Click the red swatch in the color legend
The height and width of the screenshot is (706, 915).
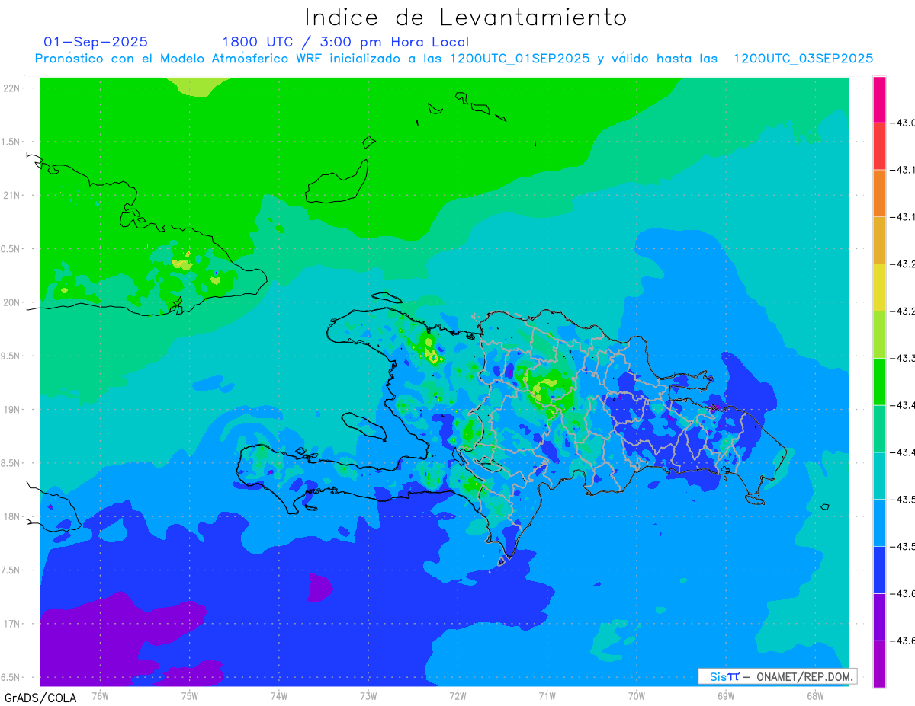pos(879,146)
